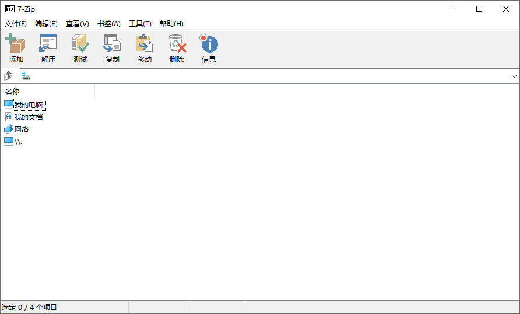Click the up-one-level folder arrow icon
This screenshot has width=520, height=314.
pyautogui.click(x=8, y=76)
